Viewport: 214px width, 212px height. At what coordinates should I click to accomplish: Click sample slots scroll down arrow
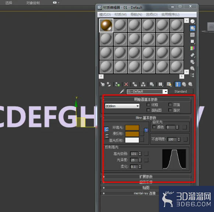[186, 72]
